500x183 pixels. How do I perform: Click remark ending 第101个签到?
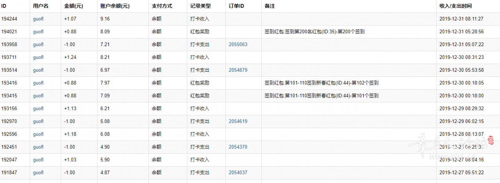point(321,96)
